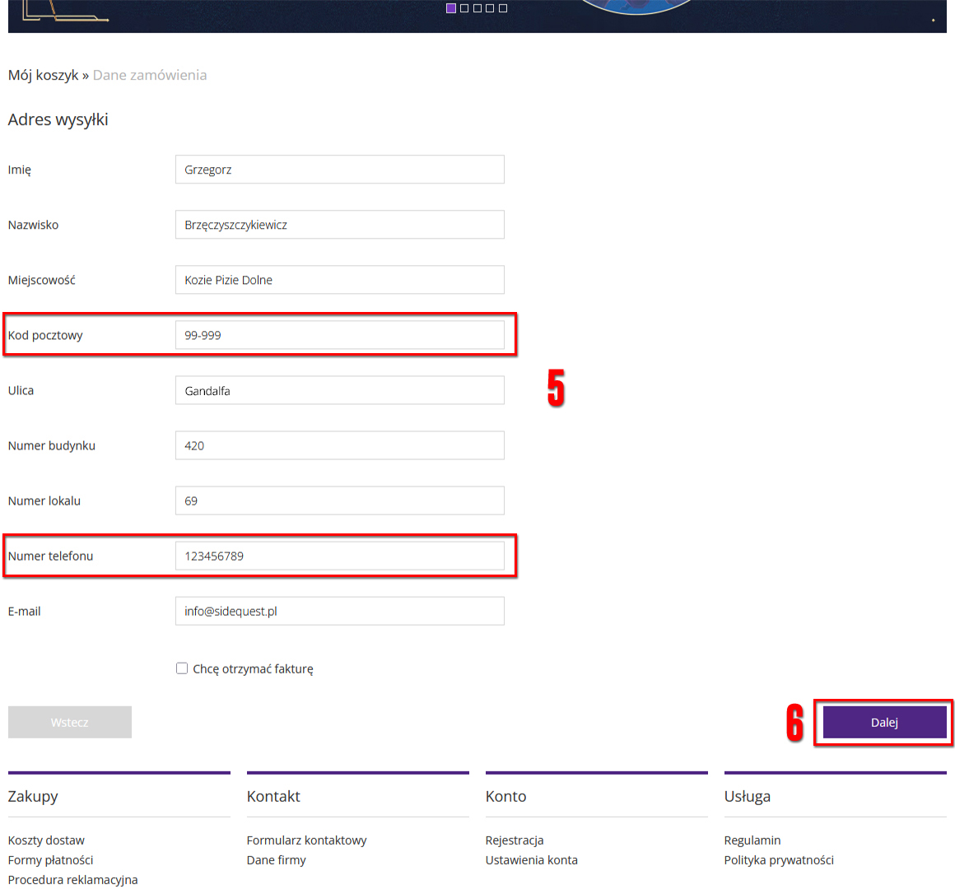Select the third carousel slide indicator

[477, 8]
